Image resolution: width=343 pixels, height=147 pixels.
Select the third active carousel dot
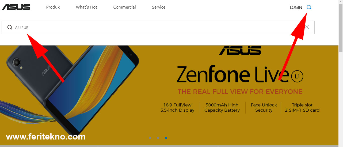pyautogui.click(x=166, y=138)
